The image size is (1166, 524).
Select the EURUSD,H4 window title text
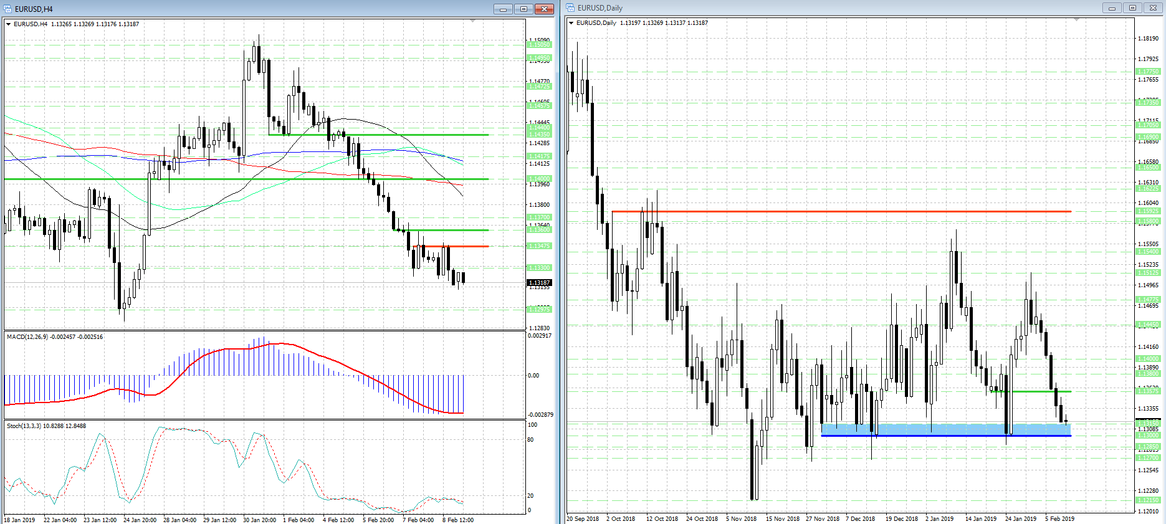click(x=34, y=9)
